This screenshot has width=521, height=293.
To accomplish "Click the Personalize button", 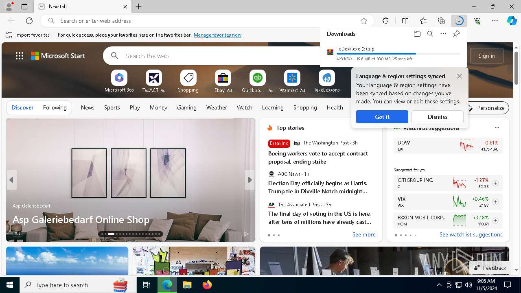I will tap(487, 108).
